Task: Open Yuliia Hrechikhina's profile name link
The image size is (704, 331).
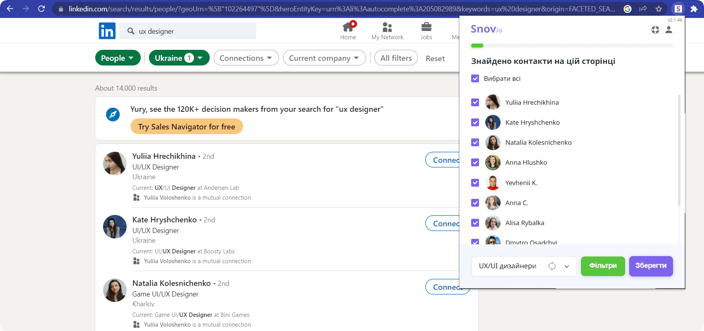Action: pyautogui.click(x=164, y=156)
